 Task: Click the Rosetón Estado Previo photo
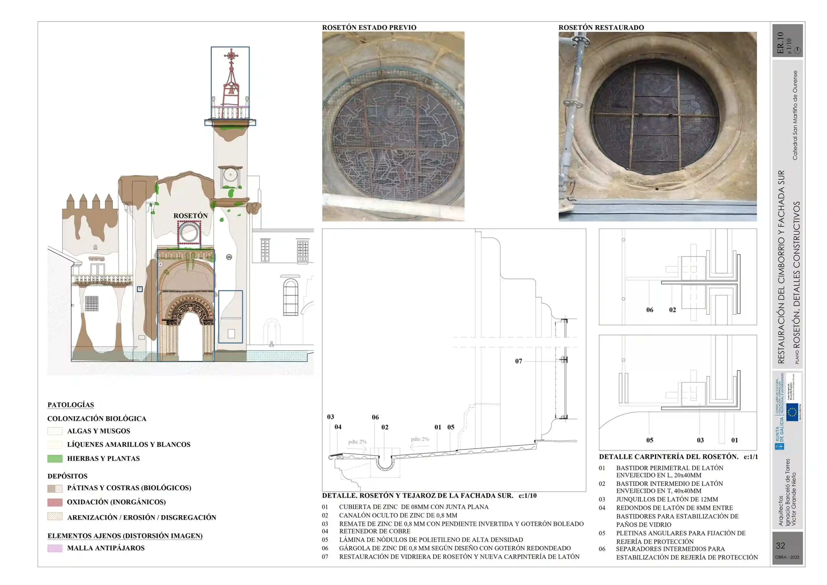[393, 126]
